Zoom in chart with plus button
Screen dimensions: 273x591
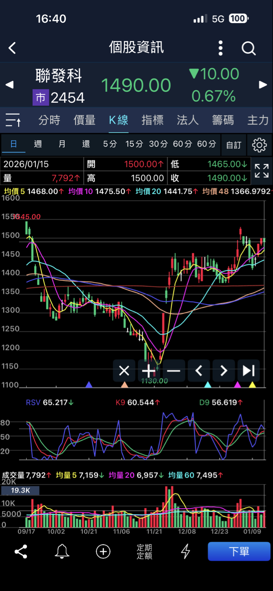(x=149, y=371)
